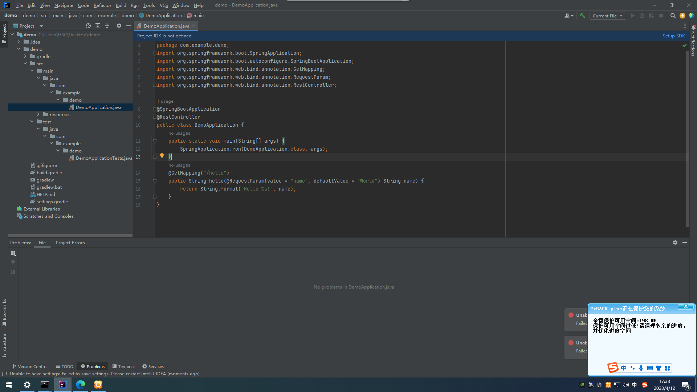Viewport: 697px width, 392px height.
Task: Click the project tree horizontal scrollbar
Action: coord(70,236)
